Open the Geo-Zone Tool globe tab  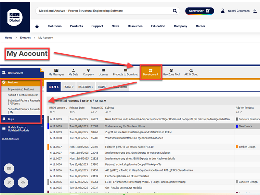tap(171, 72)
